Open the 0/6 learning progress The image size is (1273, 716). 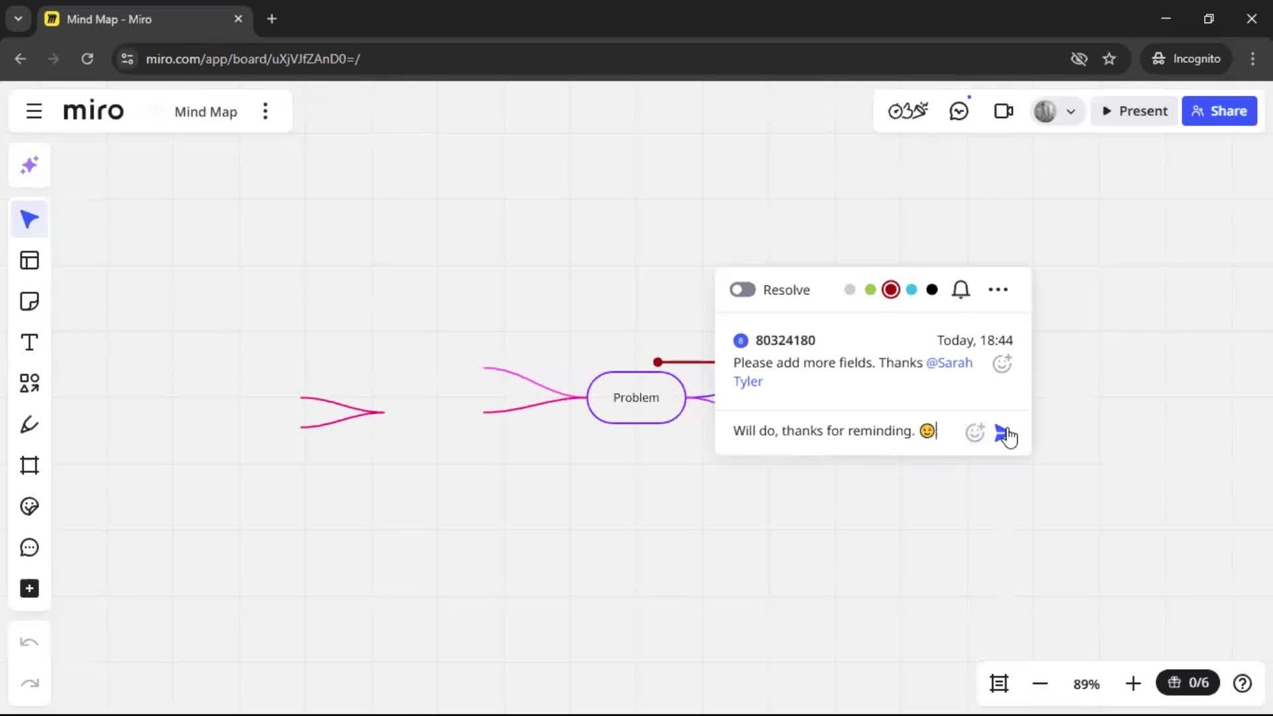[x=1187, y=683]
